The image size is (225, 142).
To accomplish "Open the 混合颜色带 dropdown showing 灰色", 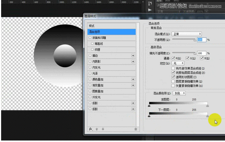I will point(179,93).
